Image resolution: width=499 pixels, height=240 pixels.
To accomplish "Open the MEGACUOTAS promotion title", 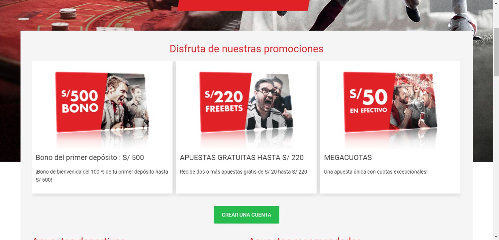I will (348, 158).
